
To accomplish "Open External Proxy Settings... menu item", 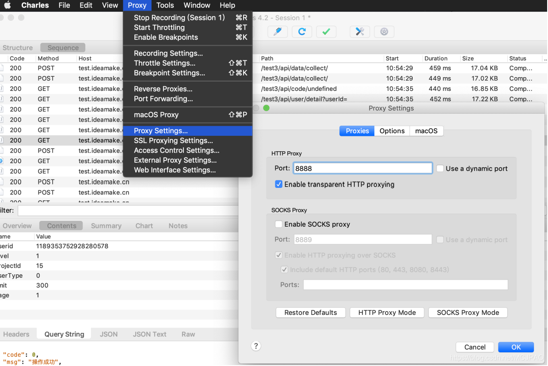I will (187, 160).
